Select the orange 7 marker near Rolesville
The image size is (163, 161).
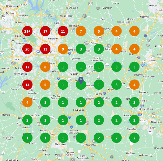(x=81, y=31)
